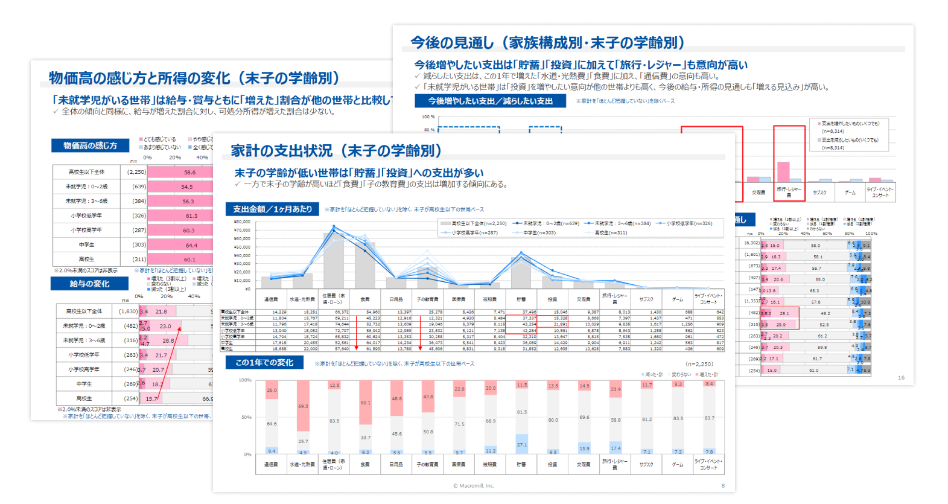Image resolution: width=948 pixels, height=504 pixels.
Task: Click legend entry 未就学児：0〜2歳(n=639)
Action: pos(546,223)
